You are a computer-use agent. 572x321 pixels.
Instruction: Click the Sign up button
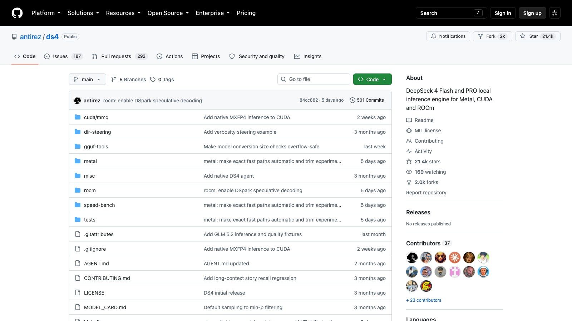point(532,13)
